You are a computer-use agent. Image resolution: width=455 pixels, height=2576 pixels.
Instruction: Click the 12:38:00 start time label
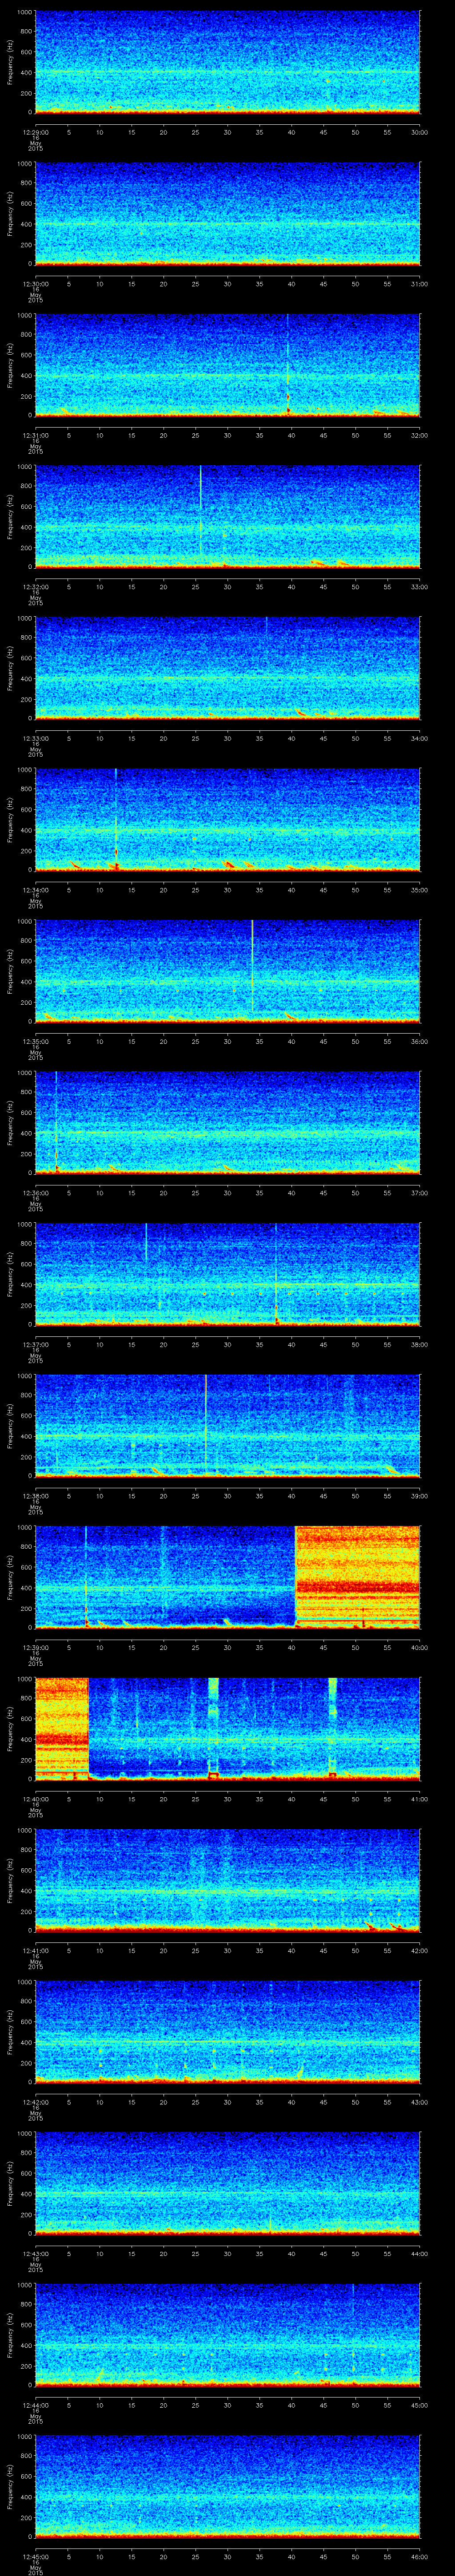(x=35, y=1495)
